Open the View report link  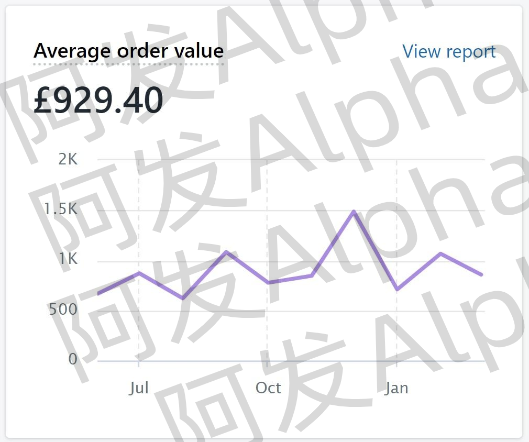(x=449, y=52)
